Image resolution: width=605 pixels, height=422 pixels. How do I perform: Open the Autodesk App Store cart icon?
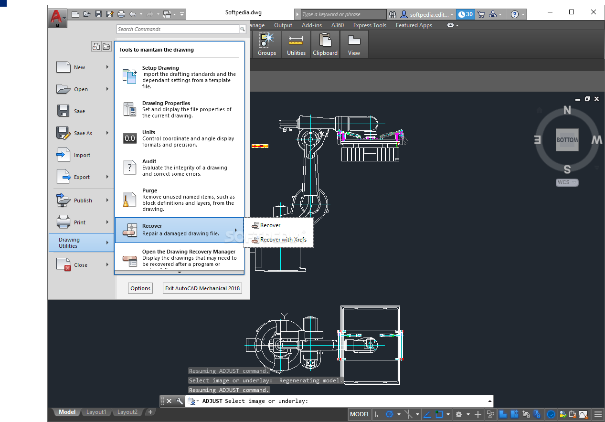pos(481,14)
